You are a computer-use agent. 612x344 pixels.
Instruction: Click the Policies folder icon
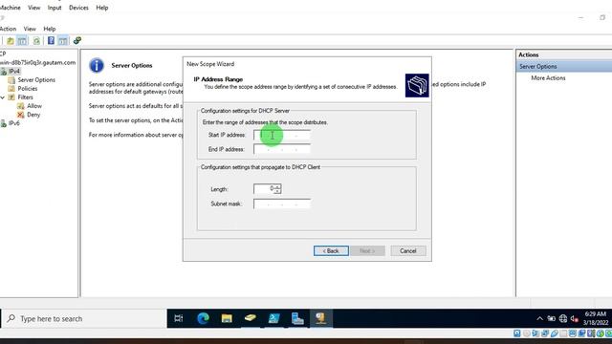click(11, 89)
